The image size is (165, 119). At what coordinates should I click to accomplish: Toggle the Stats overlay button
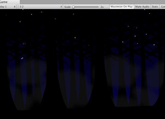tap(155, 7)
